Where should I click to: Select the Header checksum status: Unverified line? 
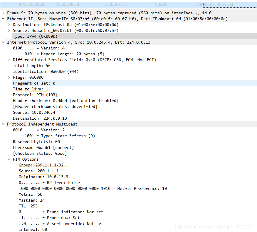tap(55, 106)
